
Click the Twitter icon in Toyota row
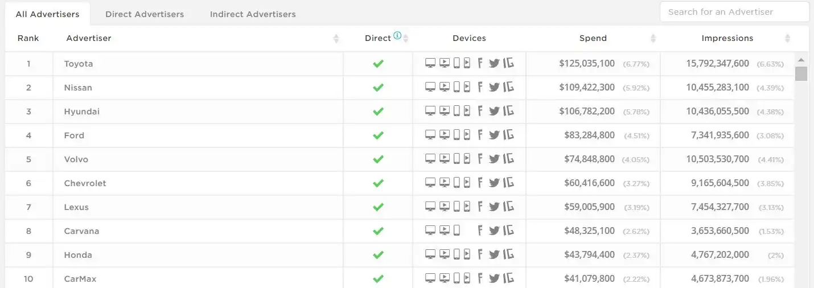coord(494,63)
